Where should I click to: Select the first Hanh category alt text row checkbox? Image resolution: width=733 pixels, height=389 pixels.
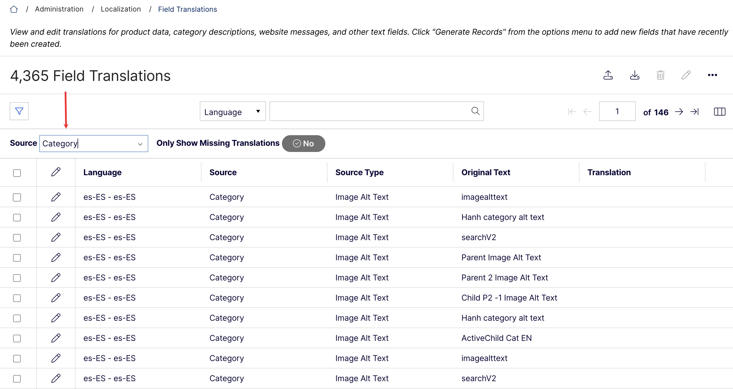pos(17,217)
